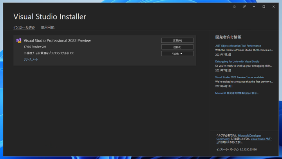Switch to the インストール済み tab

click(24, 27)
